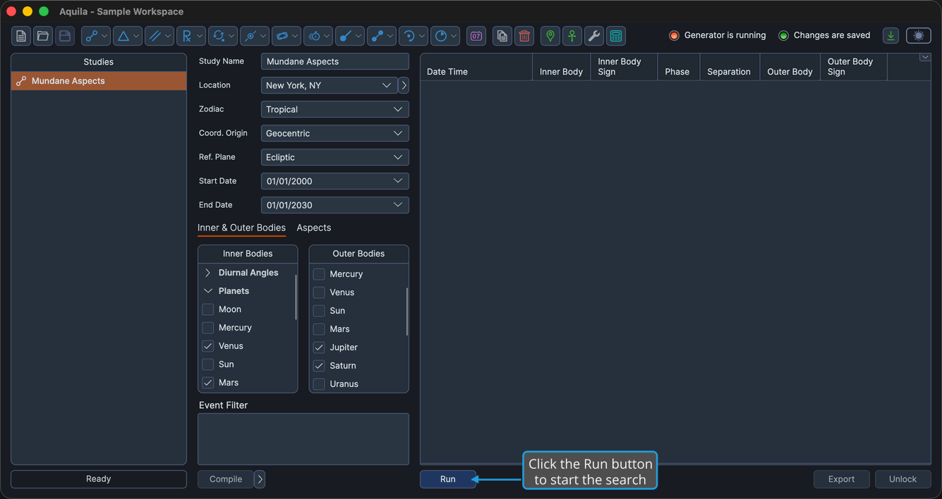
Task: Open settings with the wrench icon
Action: coord(594,36)
